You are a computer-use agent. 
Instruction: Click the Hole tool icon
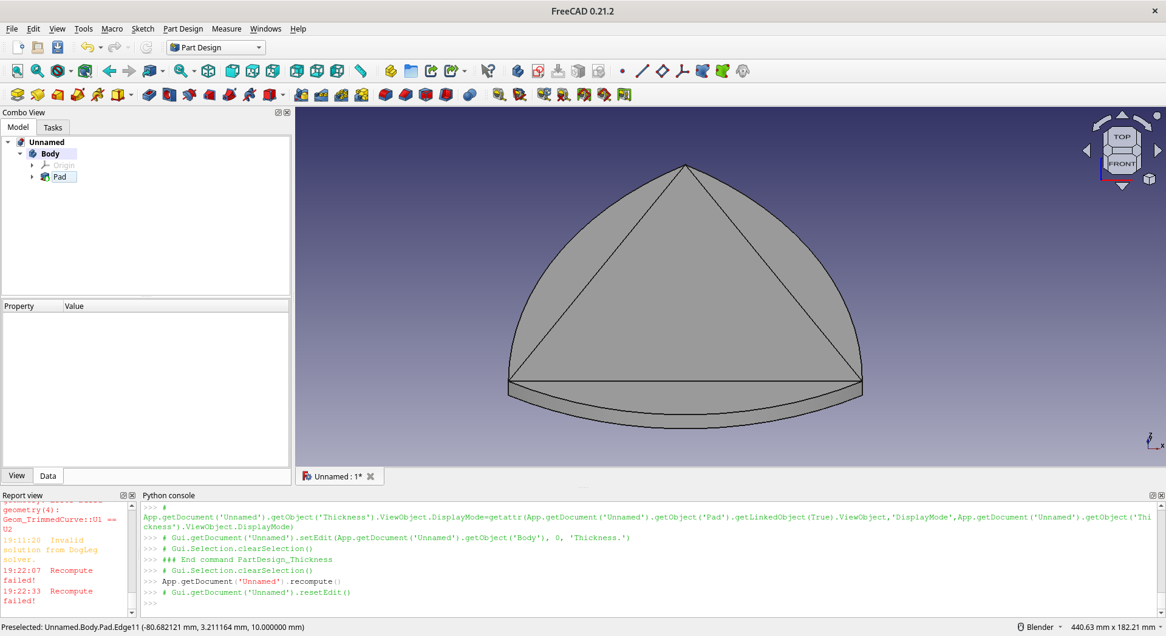(x=169, y=95)
